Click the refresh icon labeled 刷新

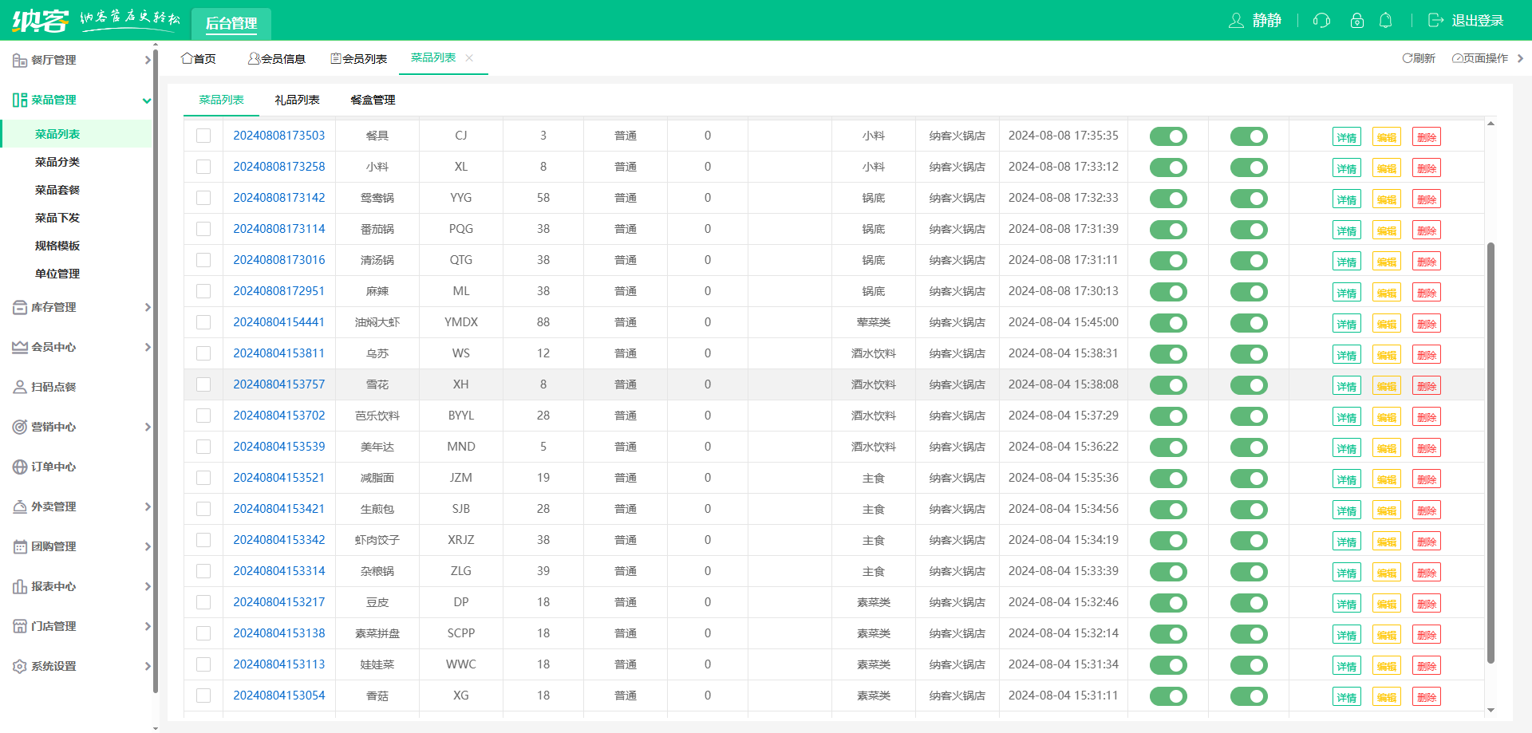tap(1418, 58)
